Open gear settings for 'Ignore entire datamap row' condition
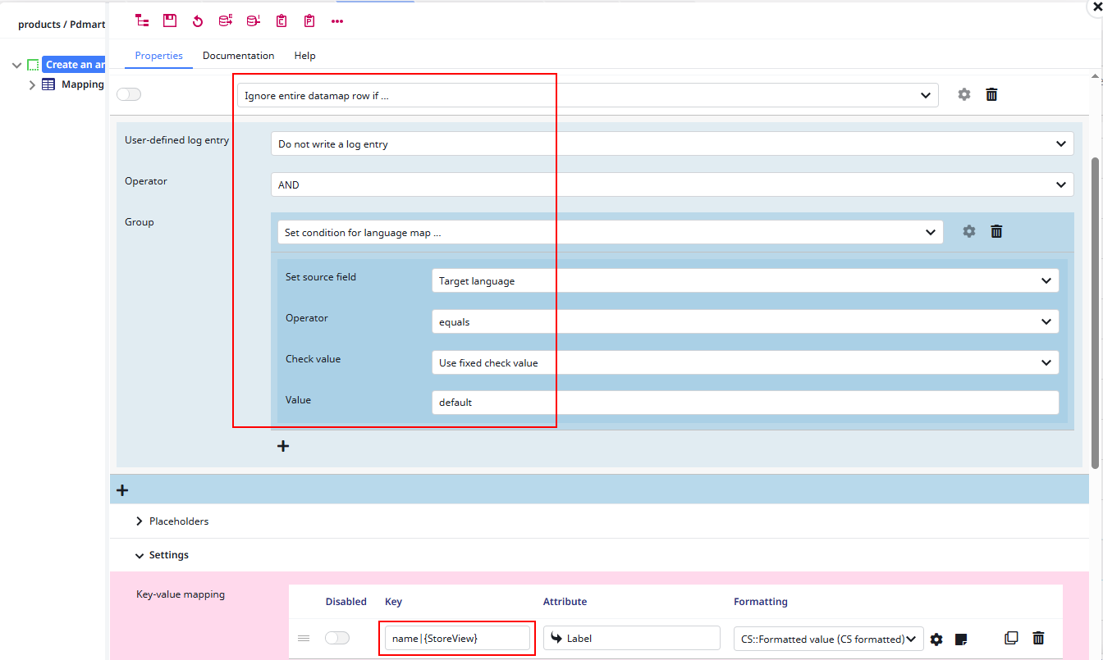 (x=964, y=94)
